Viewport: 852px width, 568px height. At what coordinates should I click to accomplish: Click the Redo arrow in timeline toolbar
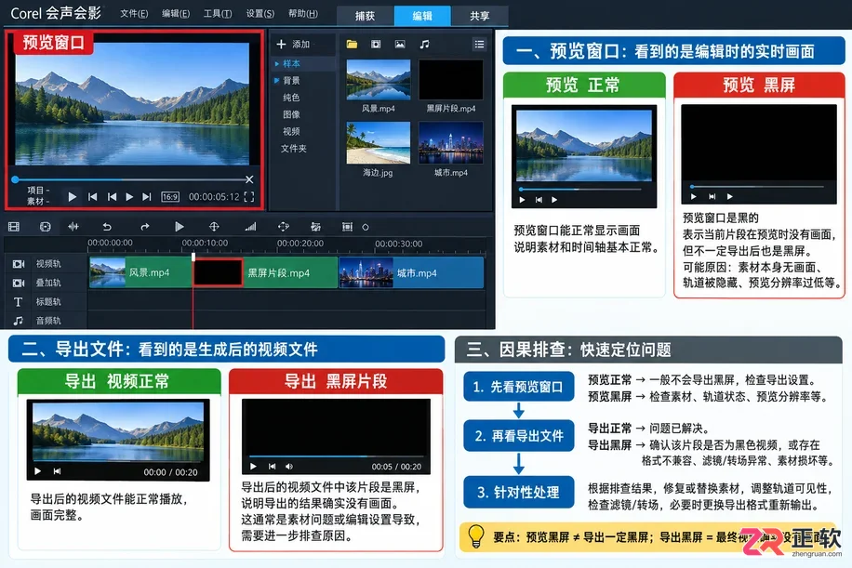click(144, 227)
